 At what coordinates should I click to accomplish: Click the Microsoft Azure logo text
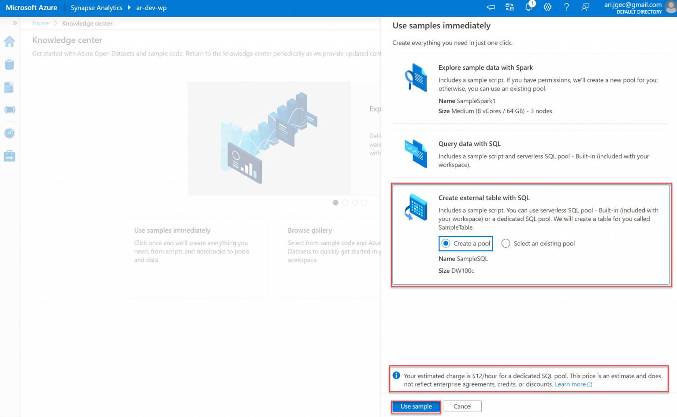[x=31, y=7]
